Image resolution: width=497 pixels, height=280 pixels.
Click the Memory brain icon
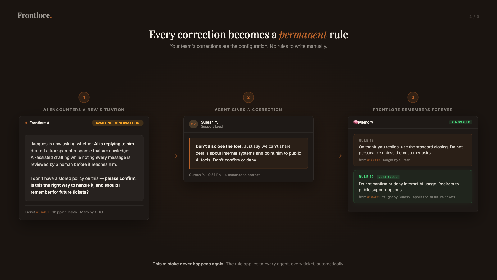pyautogui.click(x=356, y=122)
